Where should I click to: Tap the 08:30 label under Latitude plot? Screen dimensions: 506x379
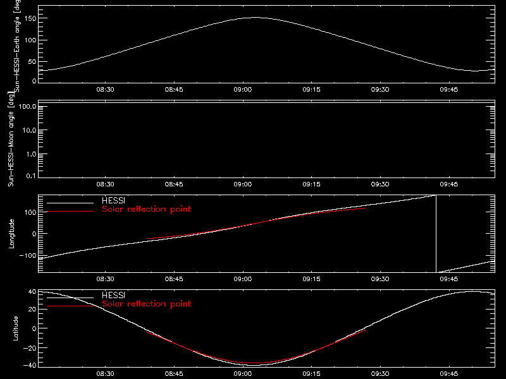coord(105,373)
